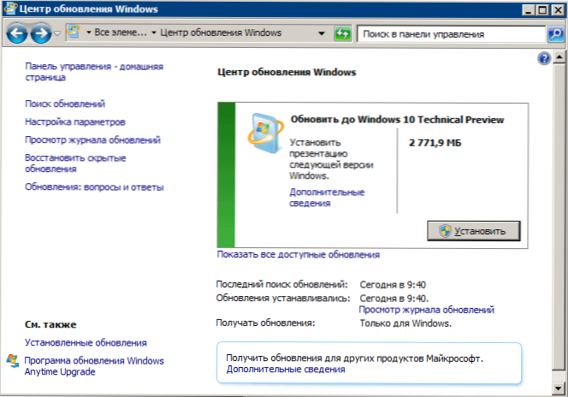Click the 'Поиск в панели управления' search field
The height and width of the screenshot is (397, 568).
point(451,34)
